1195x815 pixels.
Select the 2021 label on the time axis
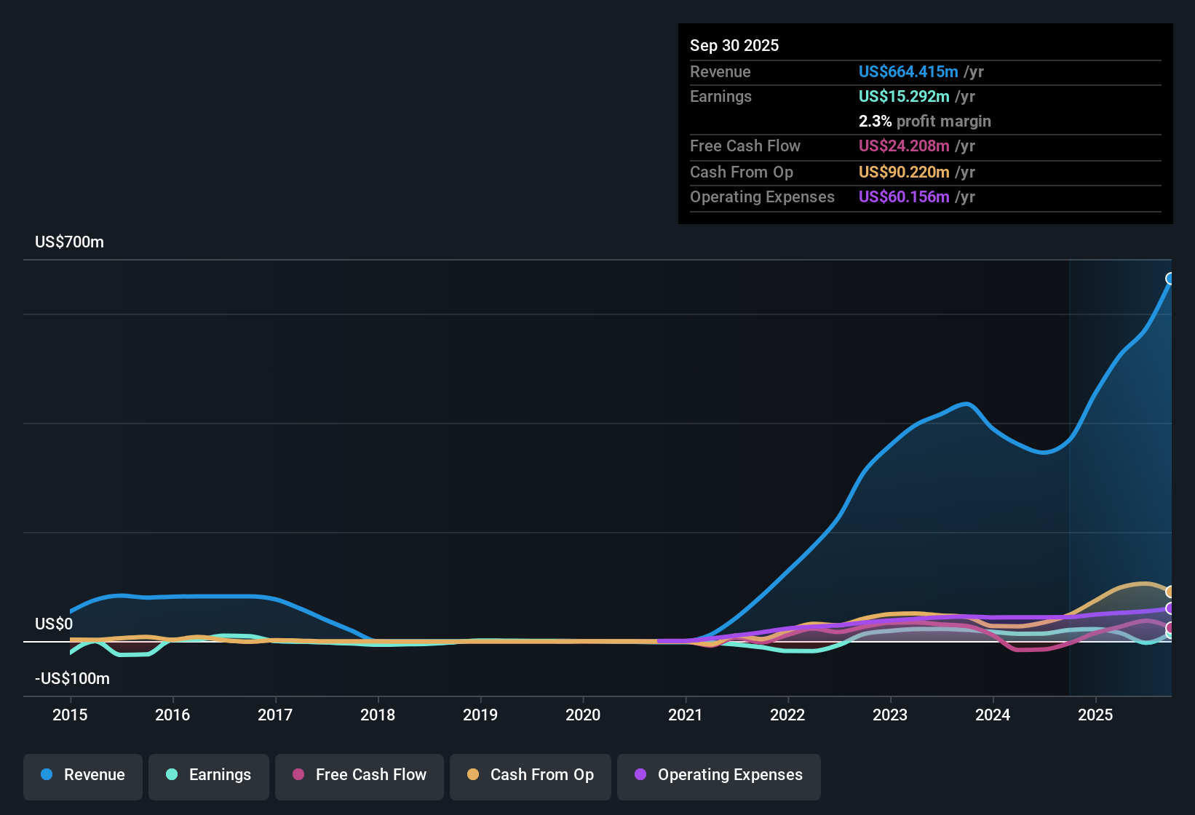pos(687,715)
